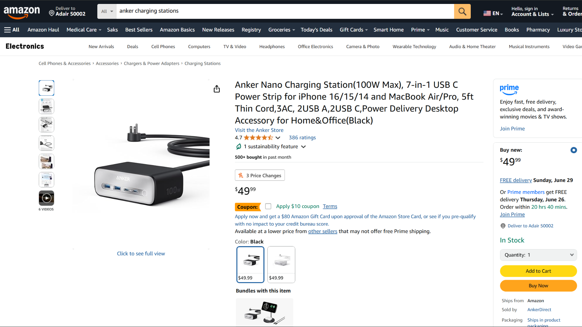
Task: Select fourth product image thumbnail
Action: click(46, 143)
